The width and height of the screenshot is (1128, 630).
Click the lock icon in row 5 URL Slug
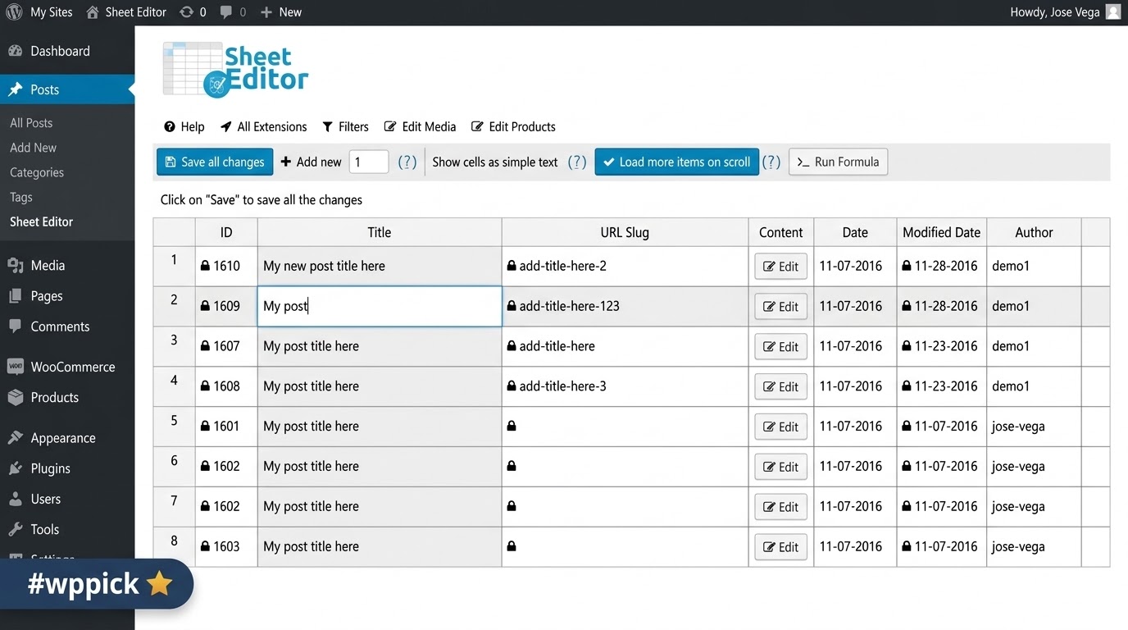tap(512, 427)
